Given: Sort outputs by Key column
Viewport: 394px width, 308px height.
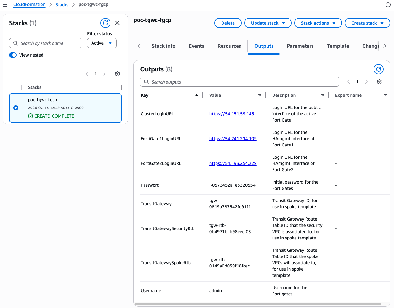Looking at the screenshot, I should coord(196,95).
